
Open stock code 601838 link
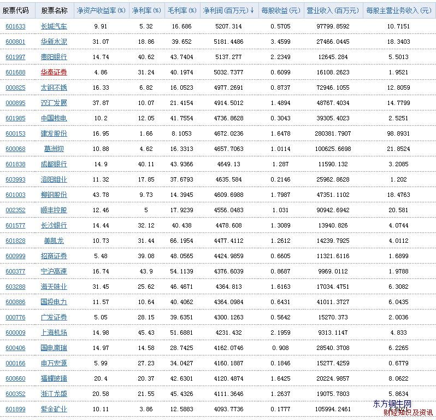tap(15, 164)
